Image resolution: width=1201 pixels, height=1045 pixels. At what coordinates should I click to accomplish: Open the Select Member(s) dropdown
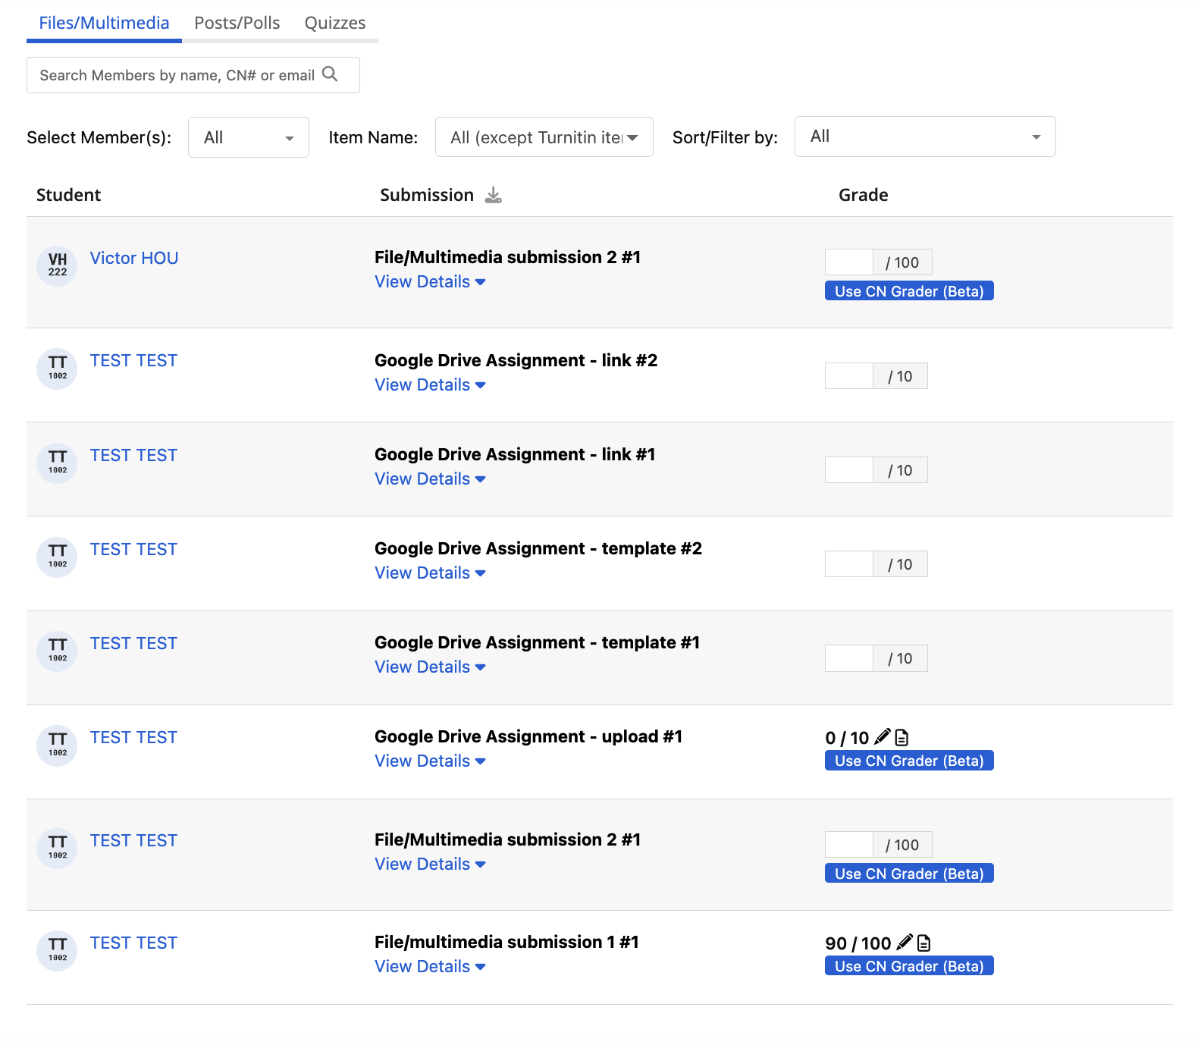(x=249, y=137)
